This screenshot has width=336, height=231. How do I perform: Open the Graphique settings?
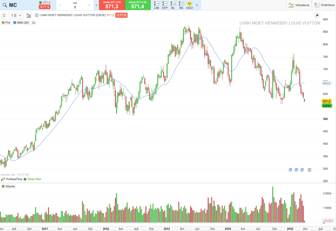(324, 5)
